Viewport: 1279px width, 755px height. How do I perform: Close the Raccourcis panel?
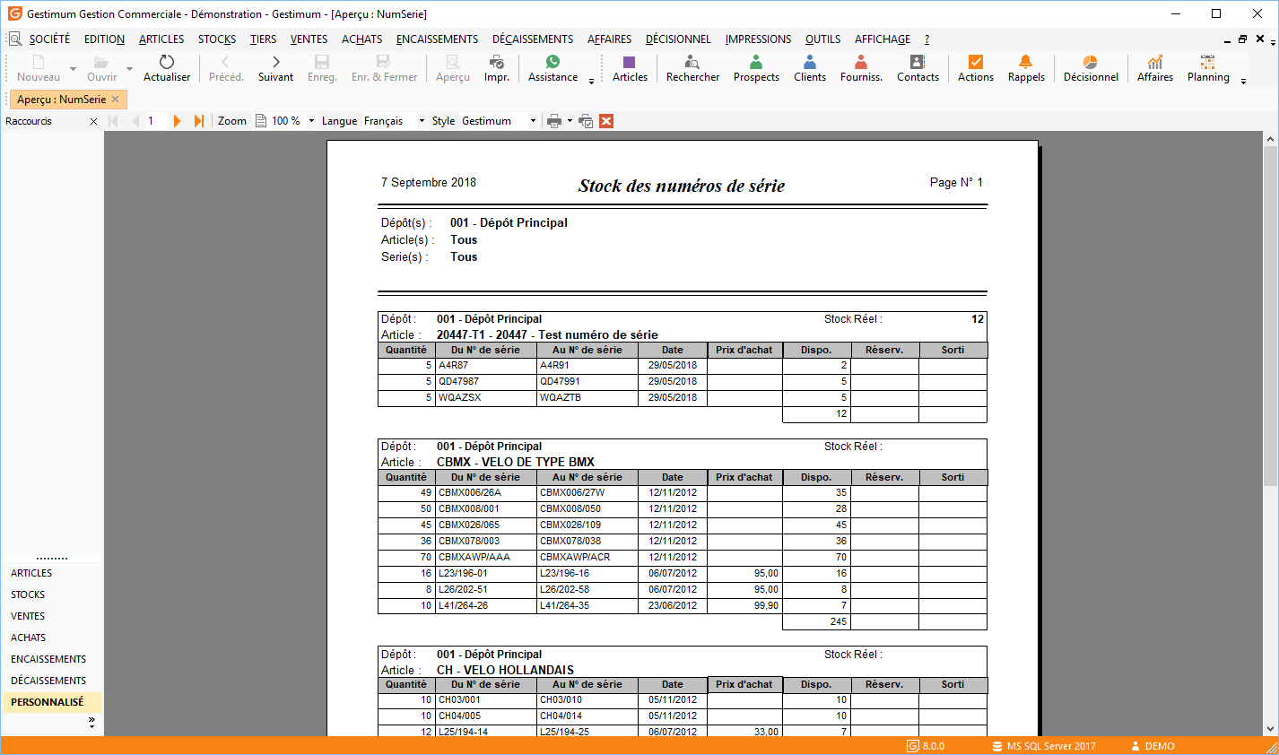click(x=93, y=121)
